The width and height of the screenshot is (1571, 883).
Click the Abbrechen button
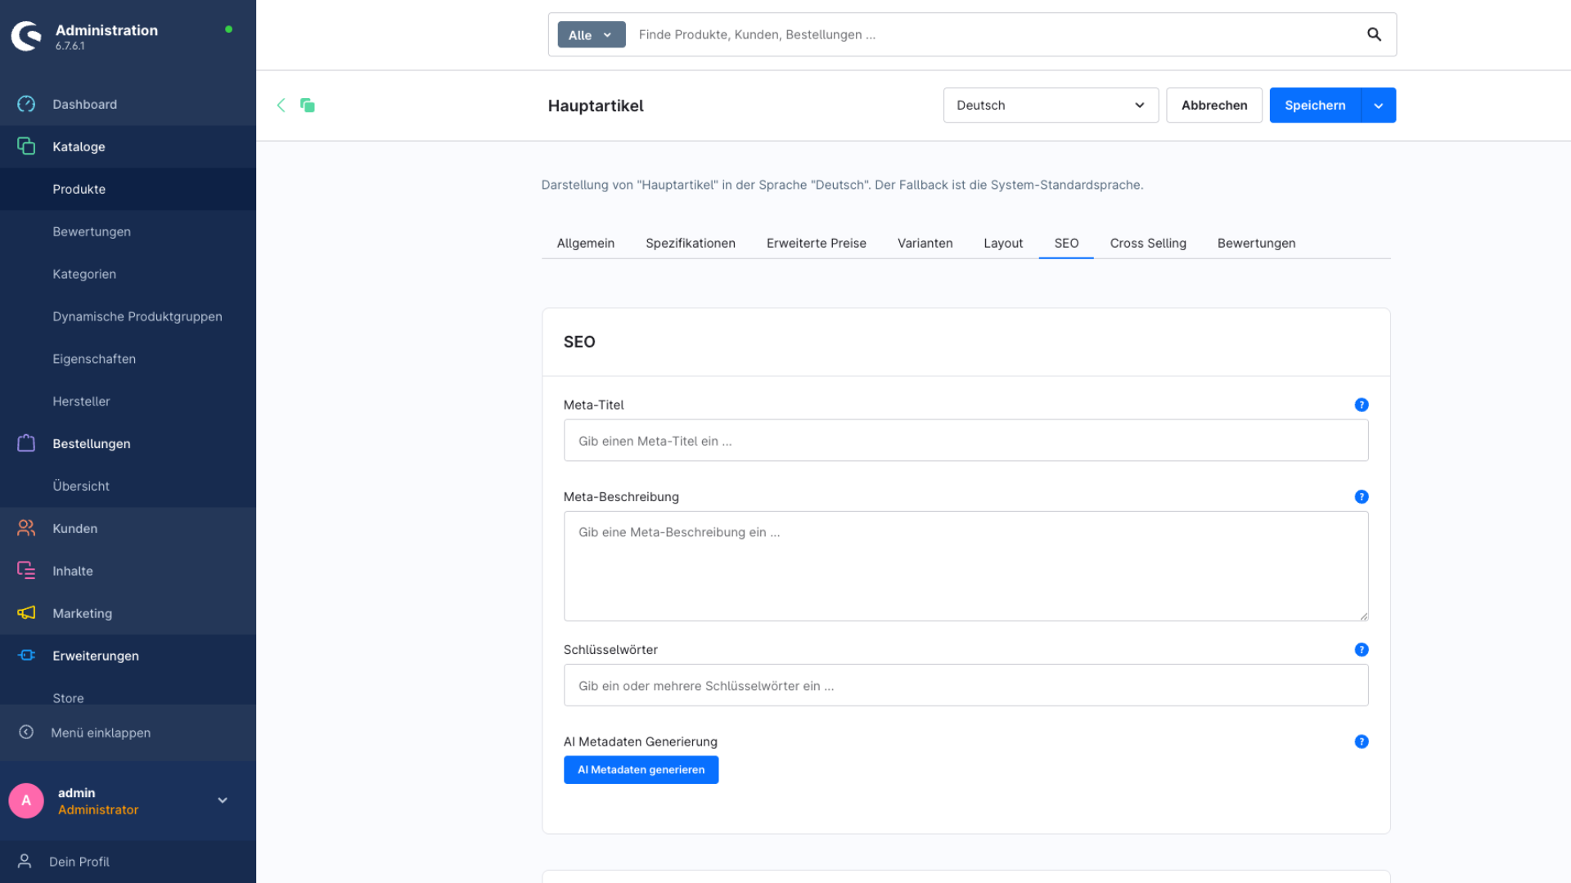tap(1213, 105)
